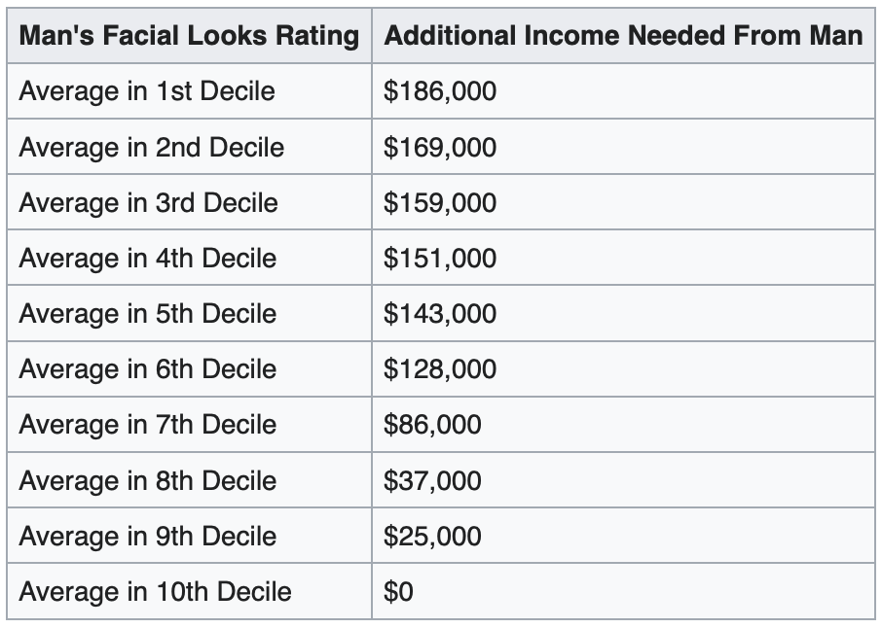Screen dimensions: 882x628
Task: Select the "Average in 2nd Decile" cell
Action: pyautogui.click(x=152, y=148)
